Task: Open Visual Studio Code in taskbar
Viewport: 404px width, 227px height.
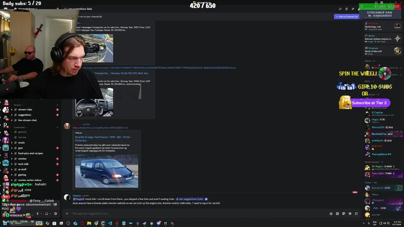Action: pyautogui.click(x=110, y=223)
